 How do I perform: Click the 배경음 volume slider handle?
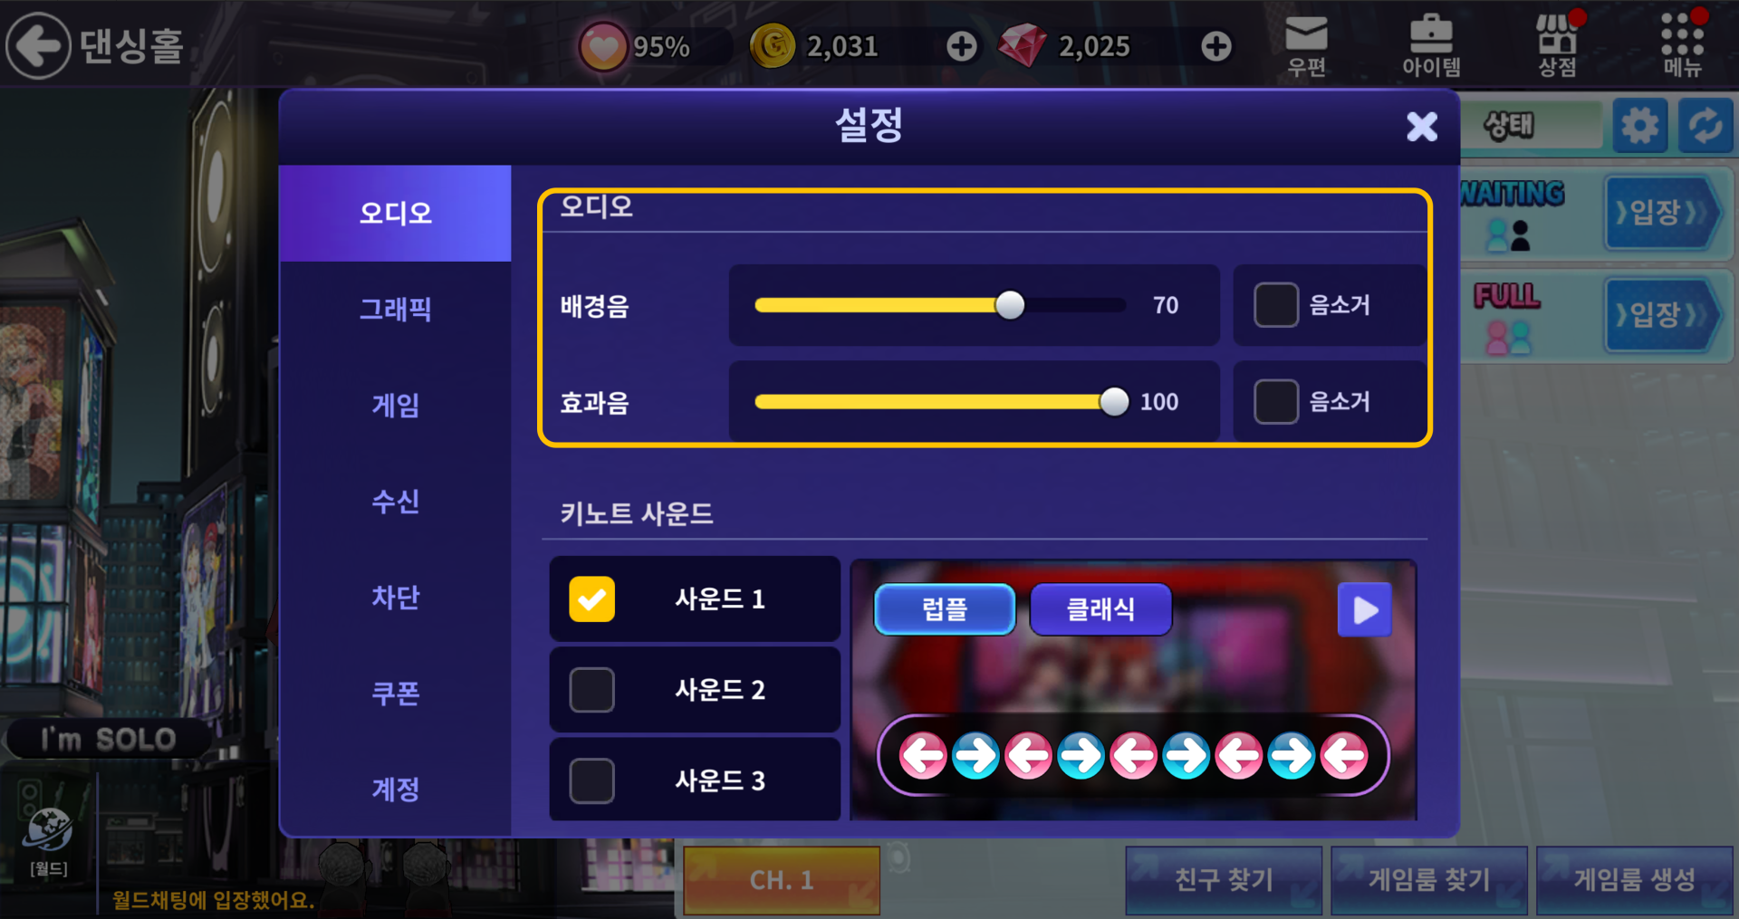click(1010, 305)
